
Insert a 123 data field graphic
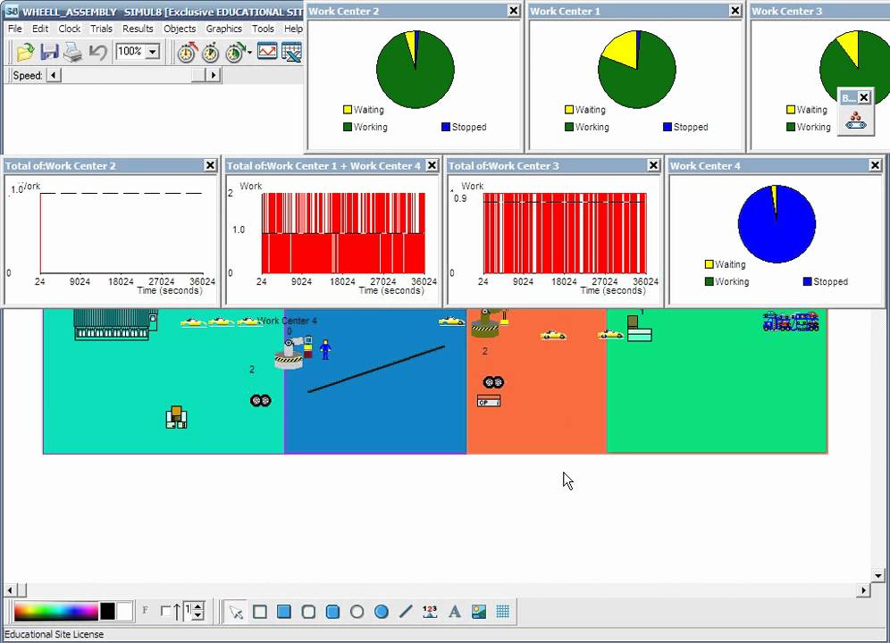430,611
